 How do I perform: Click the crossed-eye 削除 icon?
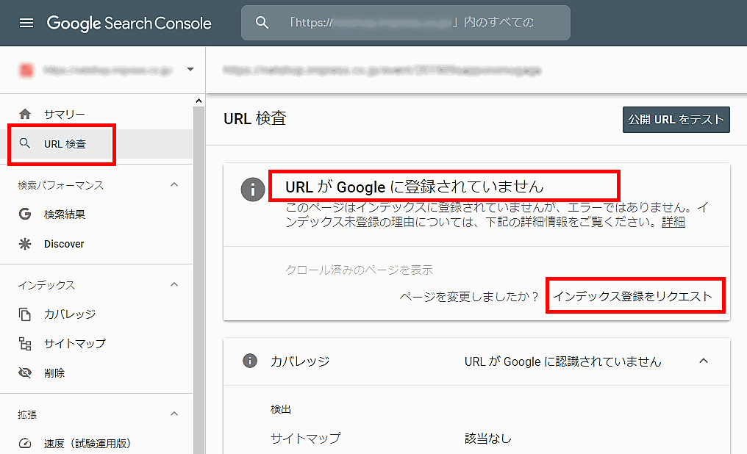[25, 373]
